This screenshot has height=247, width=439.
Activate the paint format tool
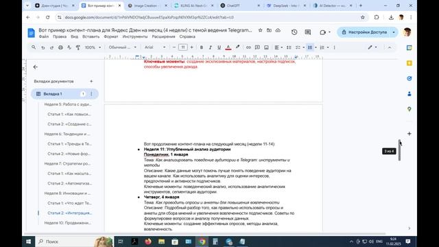coord(78,47)
